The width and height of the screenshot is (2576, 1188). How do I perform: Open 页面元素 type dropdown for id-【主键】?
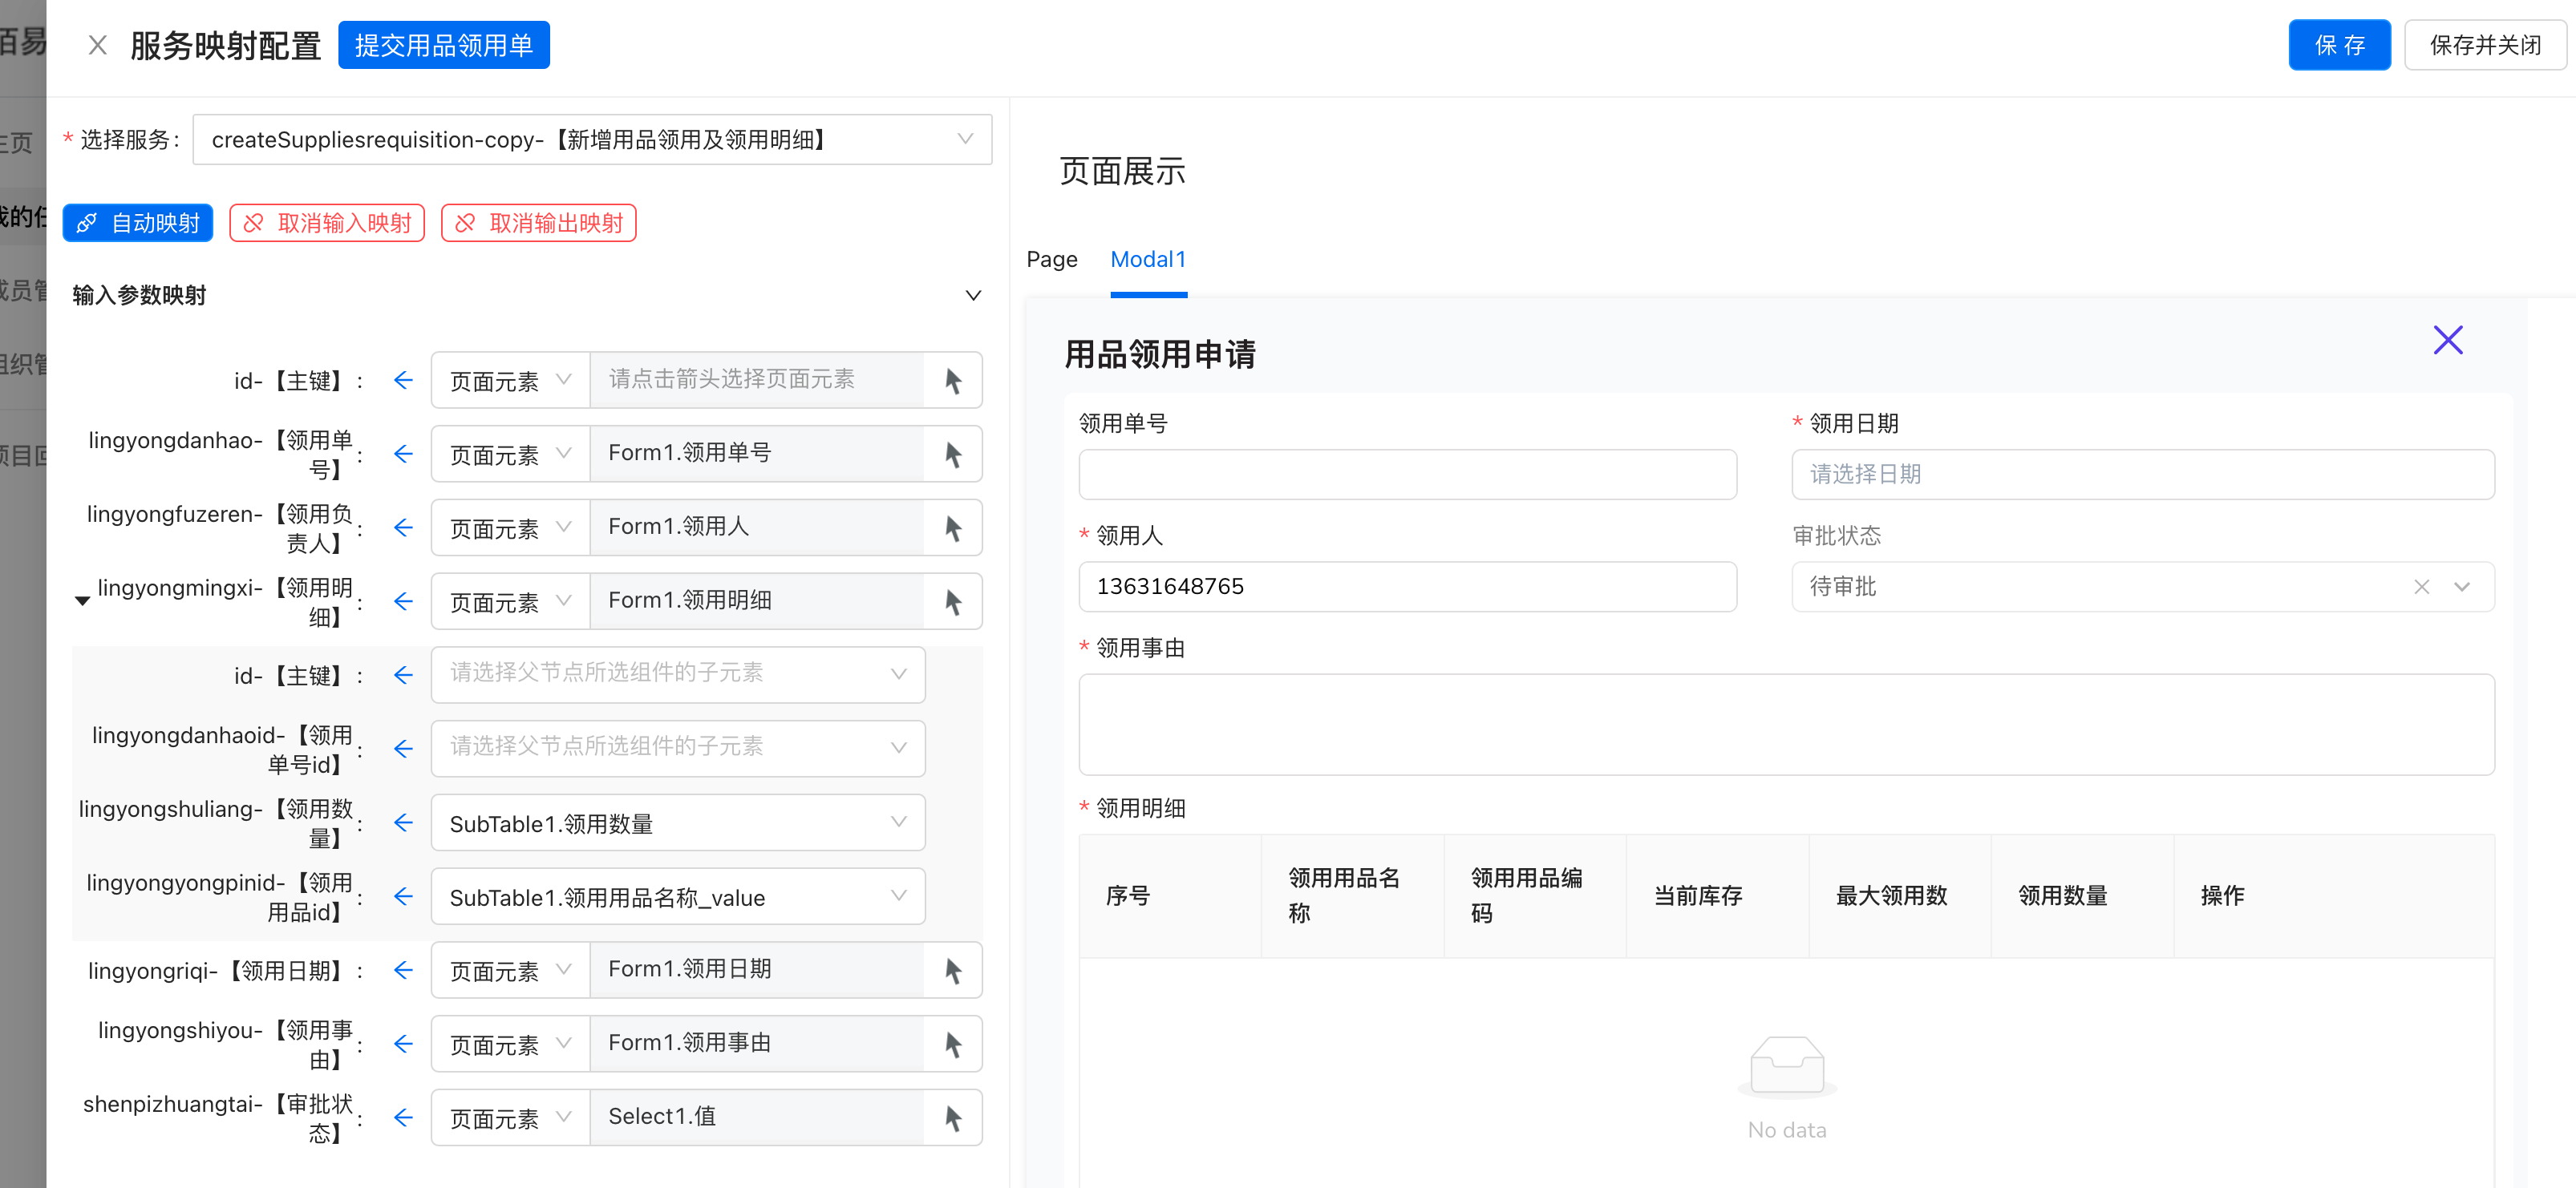click(510, 380)
